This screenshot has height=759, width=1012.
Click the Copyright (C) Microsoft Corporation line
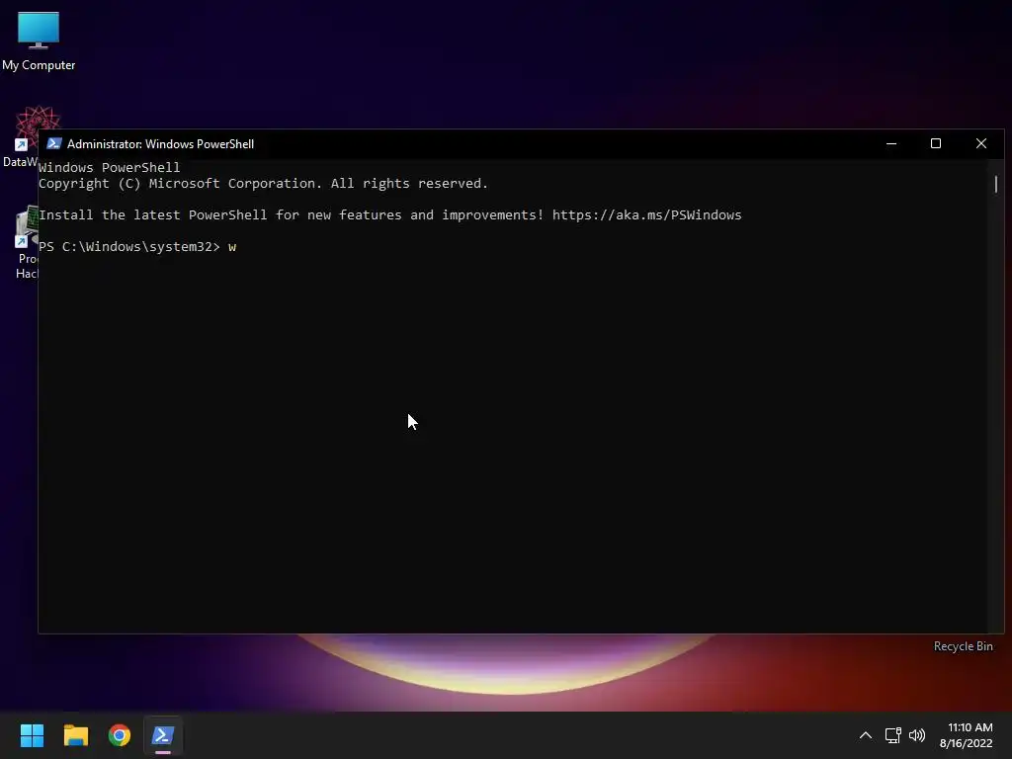(x=263, y=183)
